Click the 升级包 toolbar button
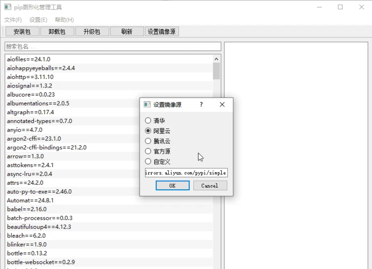The width and height of the screenshot is (372, 269). [x=92, y=31]
